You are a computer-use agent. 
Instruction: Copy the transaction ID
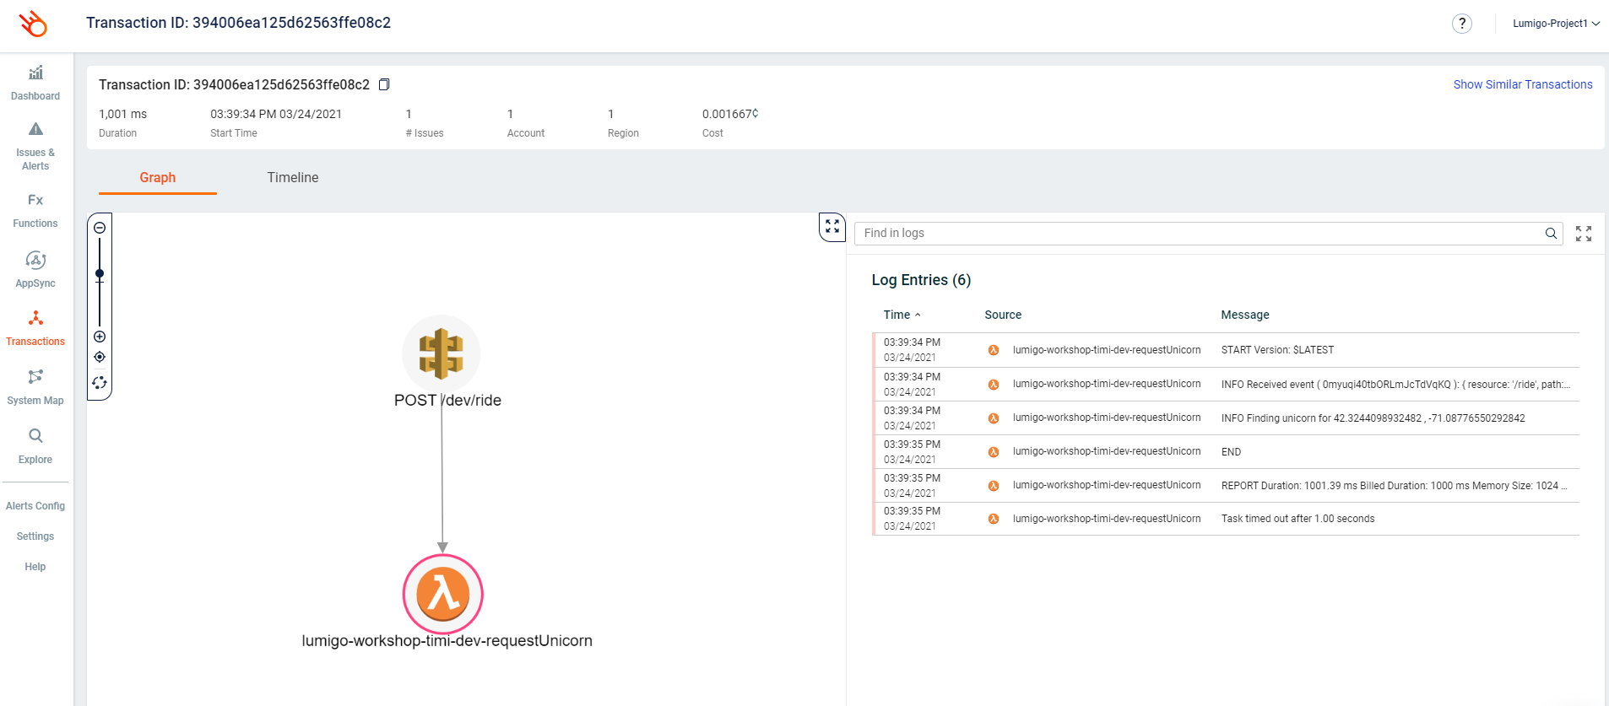(x=384, y=84)
